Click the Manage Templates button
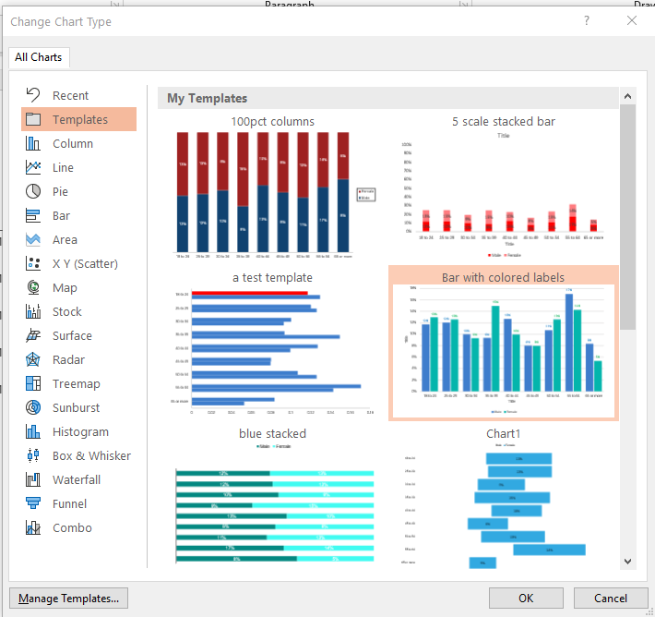Viewport: 655px width, 617px height. (x=68, y=599)
